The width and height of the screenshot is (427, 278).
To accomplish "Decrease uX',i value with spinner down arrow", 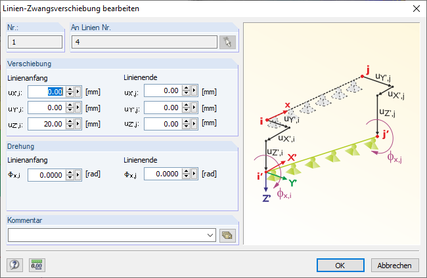I will (x=70, y=94).
